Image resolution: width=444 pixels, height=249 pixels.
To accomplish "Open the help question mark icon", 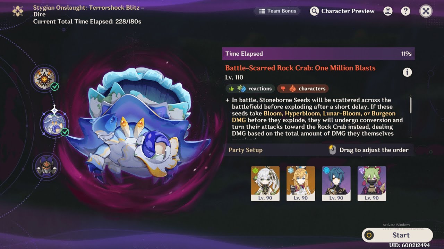I will [x=405, y=11].
